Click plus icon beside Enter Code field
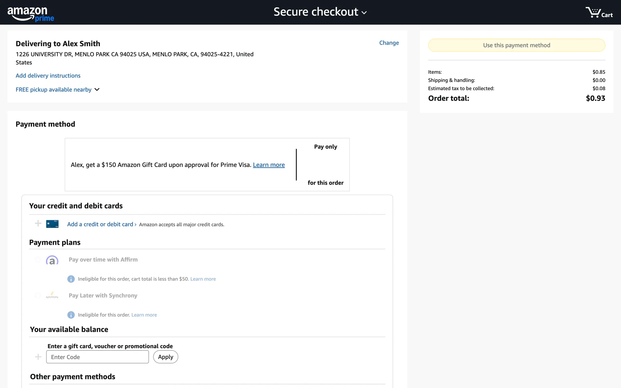This screenshot has height=388, width=621. (x=38, y=357)
